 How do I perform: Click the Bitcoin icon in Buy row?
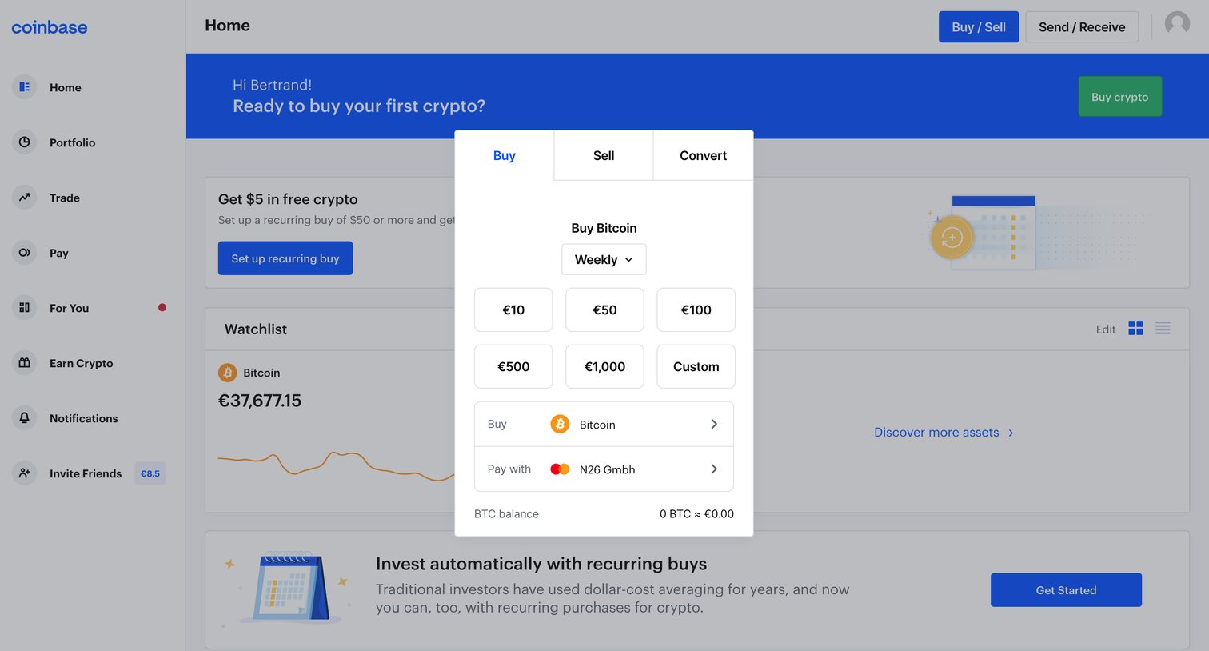tap(560, 424)
